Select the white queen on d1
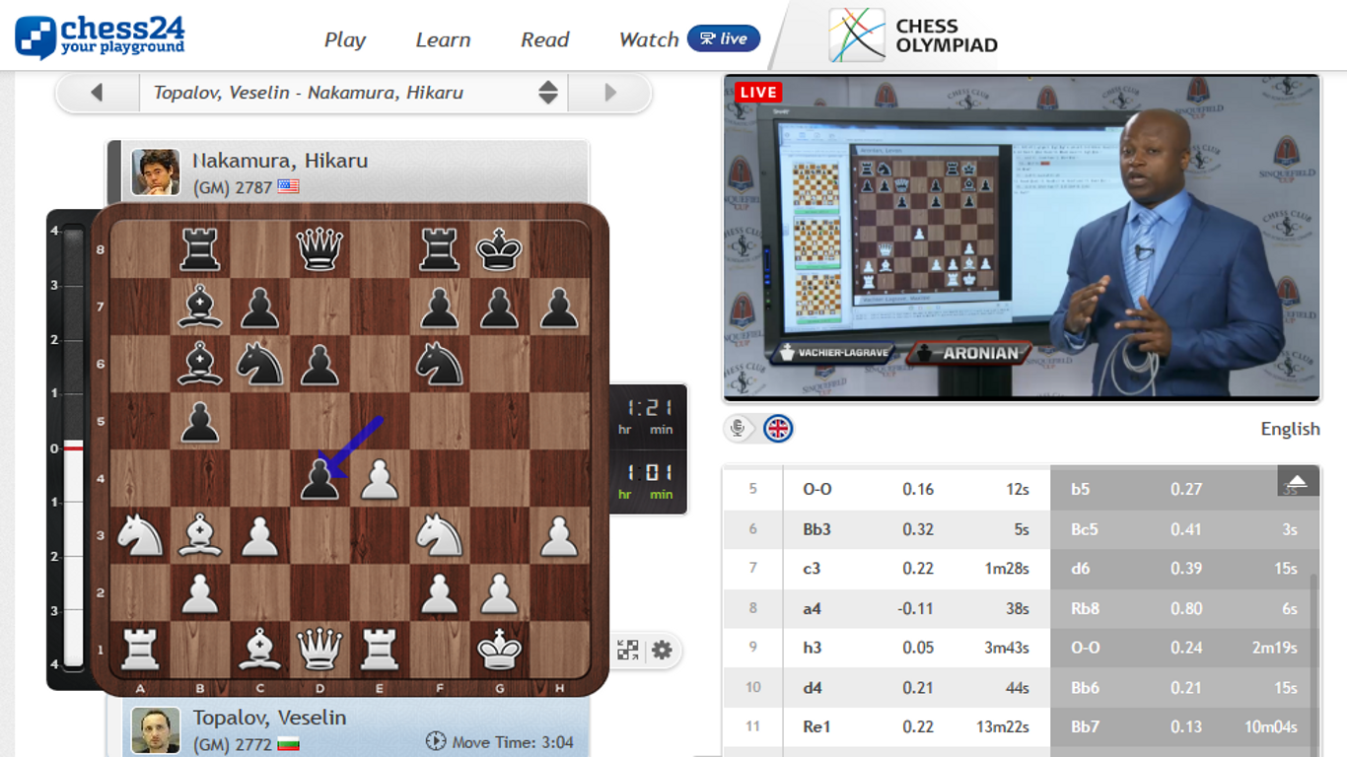 (x=319, y=651)
